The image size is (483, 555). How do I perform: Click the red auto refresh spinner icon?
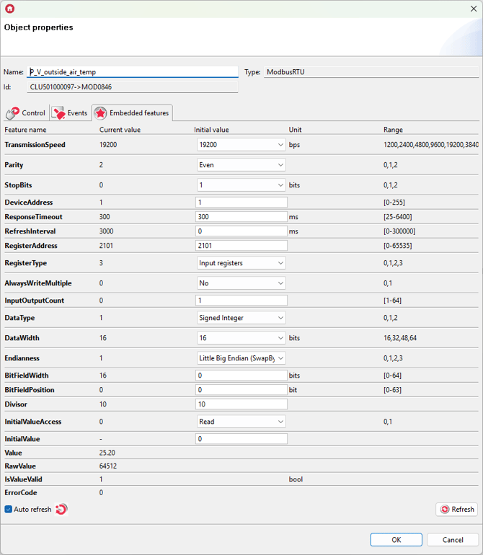point(61,510)
